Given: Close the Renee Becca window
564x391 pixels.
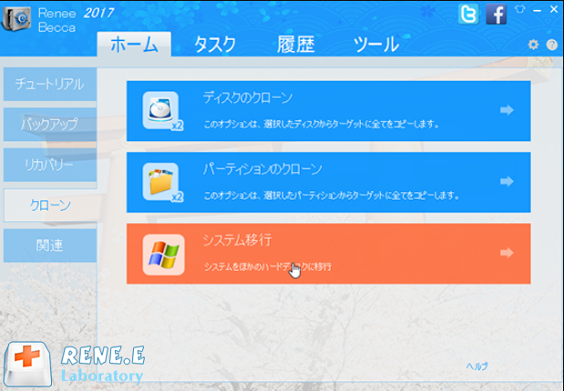Looking at the screenshot, I should pyautogui.click(x=554, y=10).
